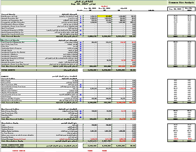Select the statement title cell dated Sep. 30, 2025
The image size is (196, 152).
pos(84,2)
